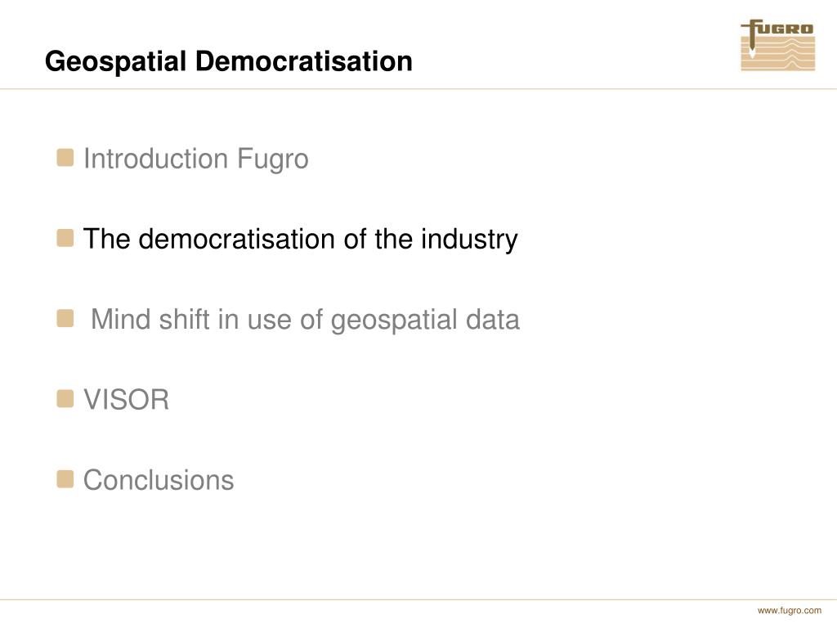This screenshot has height=628, width=837.
Task: Select the VISOR agenda item
Action: [126, 399]
